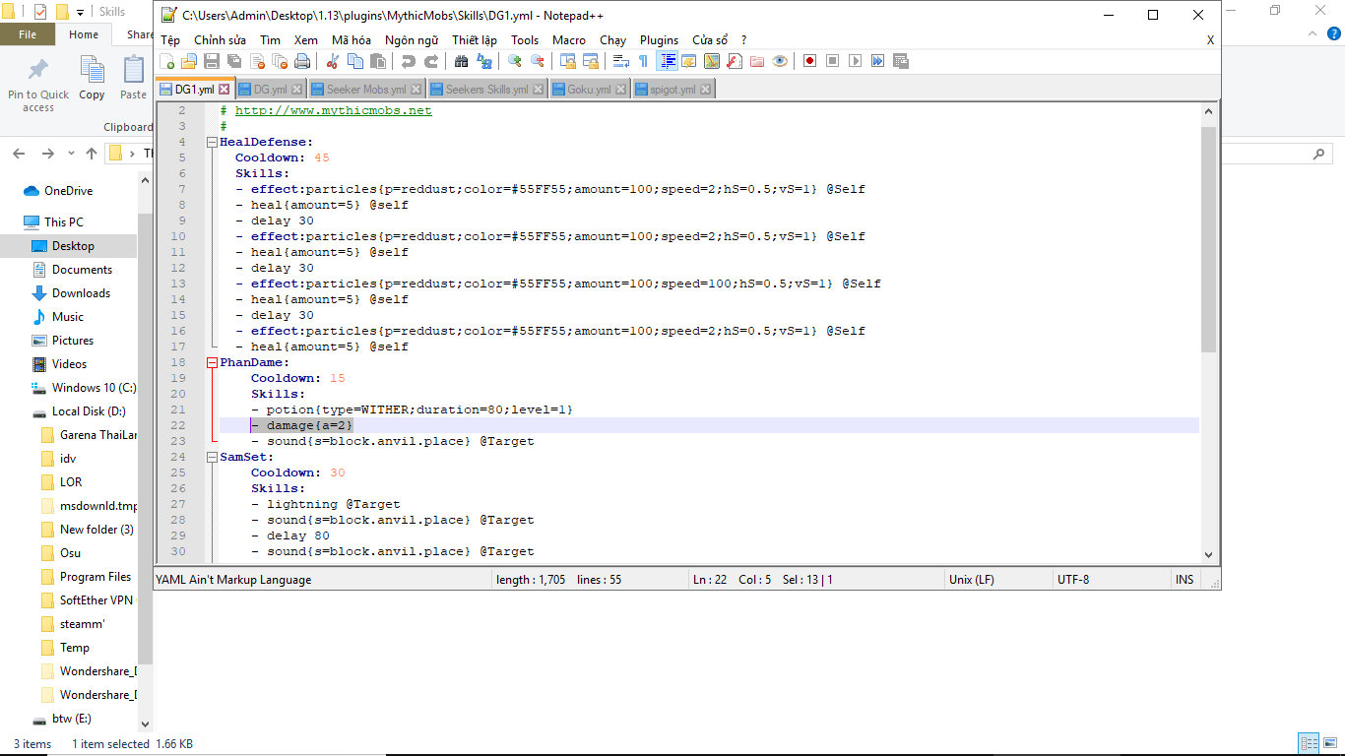Open Find with the binoculars icon

pos(461,61)
